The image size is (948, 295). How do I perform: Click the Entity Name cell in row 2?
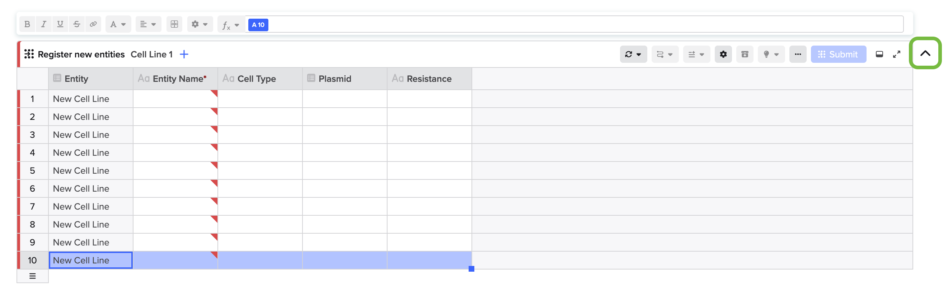(175, 117)
